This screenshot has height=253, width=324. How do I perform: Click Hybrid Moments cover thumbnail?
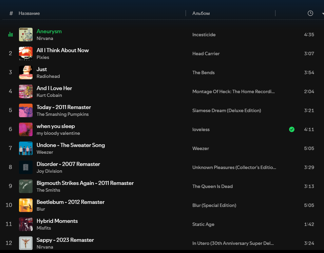pyautogui.click(x=26, y=224)
